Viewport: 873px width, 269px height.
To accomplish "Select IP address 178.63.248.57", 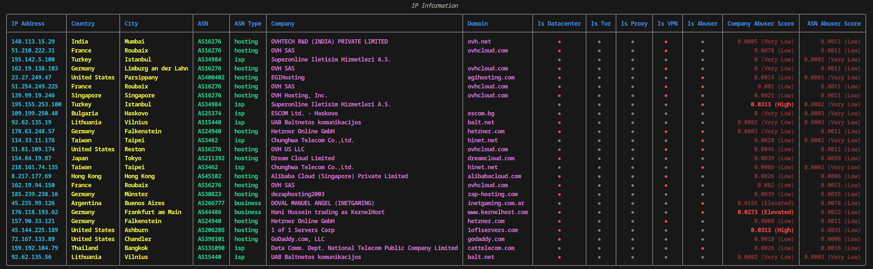I will pyautogui.click(x=33, y=131).
